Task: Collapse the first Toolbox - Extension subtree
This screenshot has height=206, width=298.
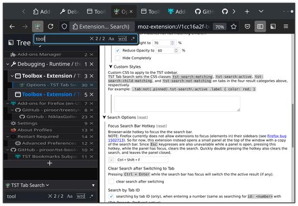Action: [12, 76]
